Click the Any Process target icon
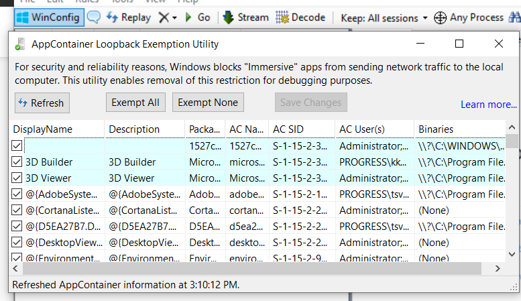Viewport: 521px width, 301px height. 440,17
